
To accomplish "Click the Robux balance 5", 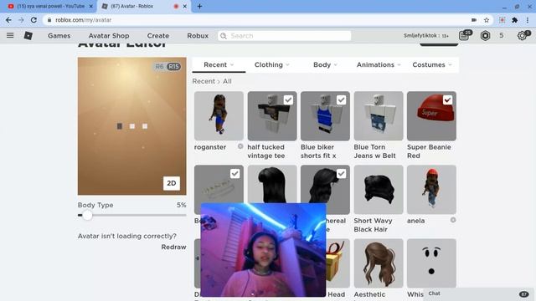I will pos(501,35).
